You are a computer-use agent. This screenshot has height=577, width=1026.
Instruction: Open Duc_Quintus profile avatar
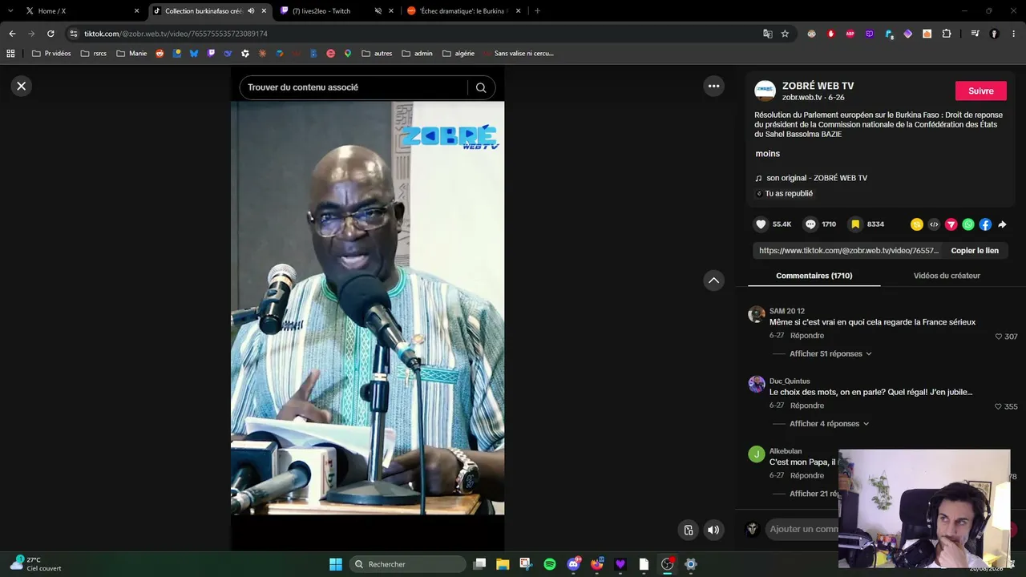click(757, 384)
